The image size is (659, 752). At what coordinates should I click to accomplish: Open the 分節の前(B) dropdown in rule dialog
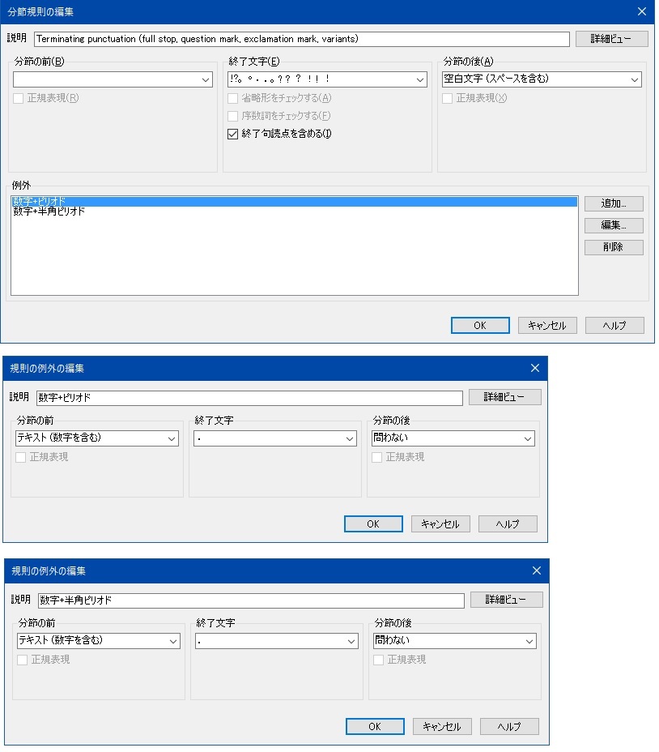206,79
